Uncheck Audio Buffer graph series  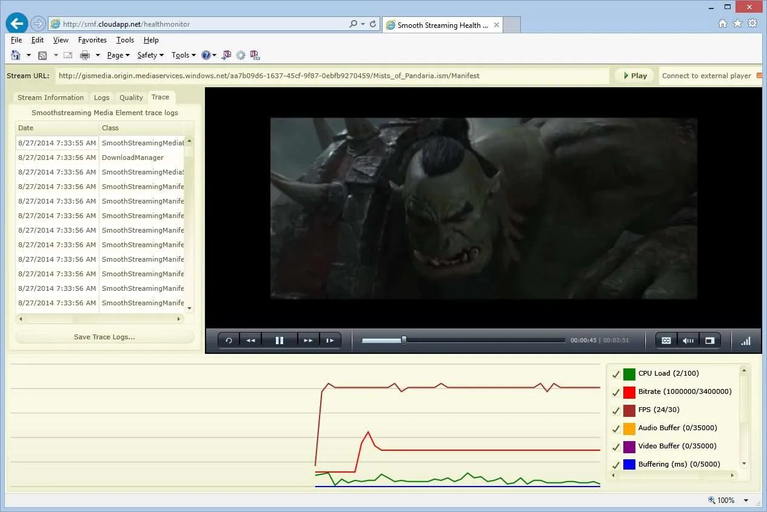tap(616, 428)
